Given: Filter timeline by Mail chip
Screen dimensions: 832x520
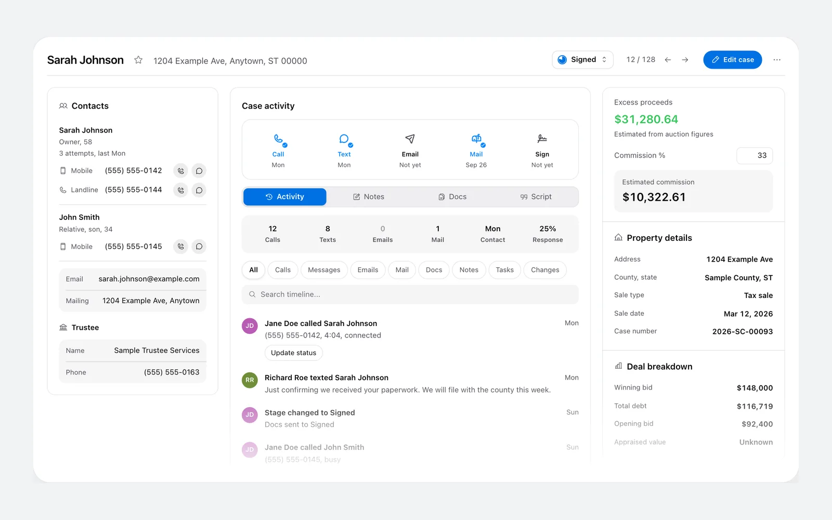Looking at the screenshot, I should tap(402, 270).
